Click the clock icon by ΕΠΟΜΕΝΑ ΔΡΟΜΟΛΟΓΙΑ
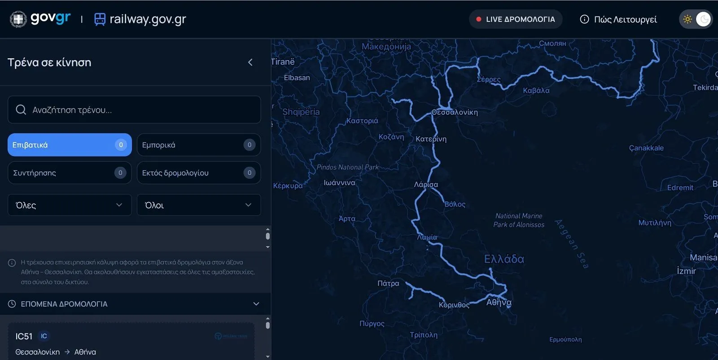718x360 pixels. tap(12, 304)
